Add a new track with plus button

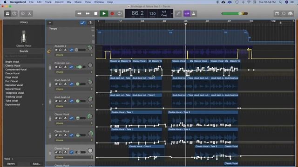[x=50, y=23]
